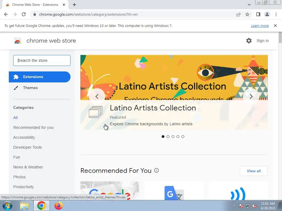Open the News & Weather category
Image resolution: width=282 pixels, height=211 pixels.
click(28, 167)
